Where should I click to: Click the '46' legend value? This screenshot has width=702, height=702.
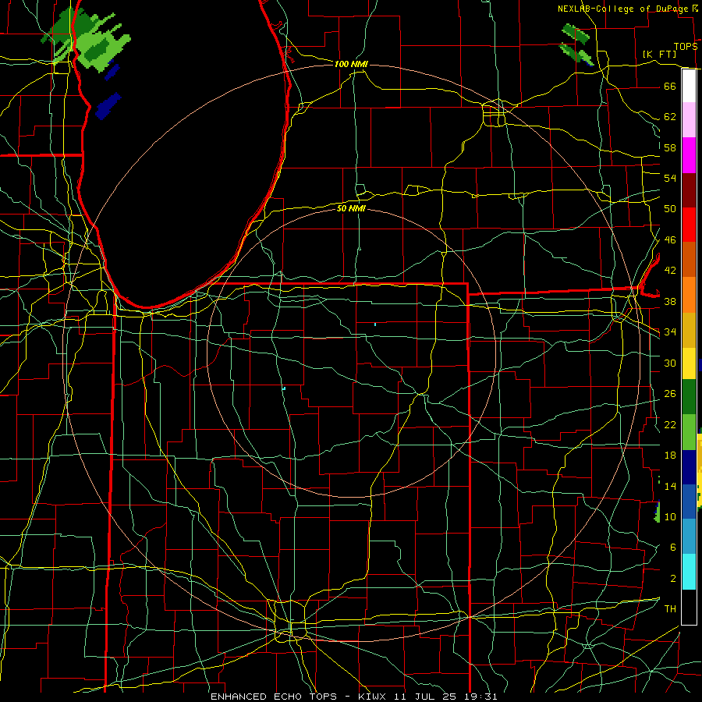tap(670, 239)
